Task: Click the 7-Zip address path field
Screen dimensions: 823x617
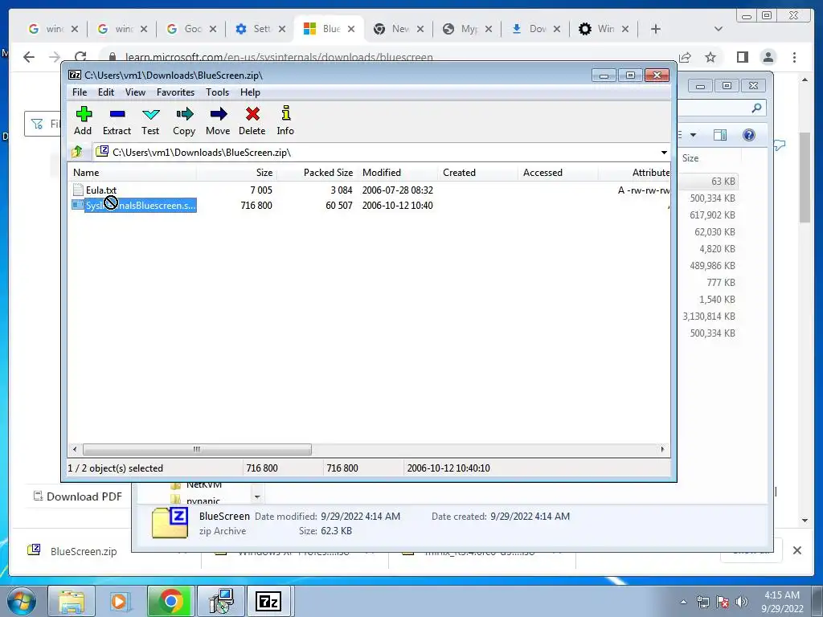Action: point(376,152)
